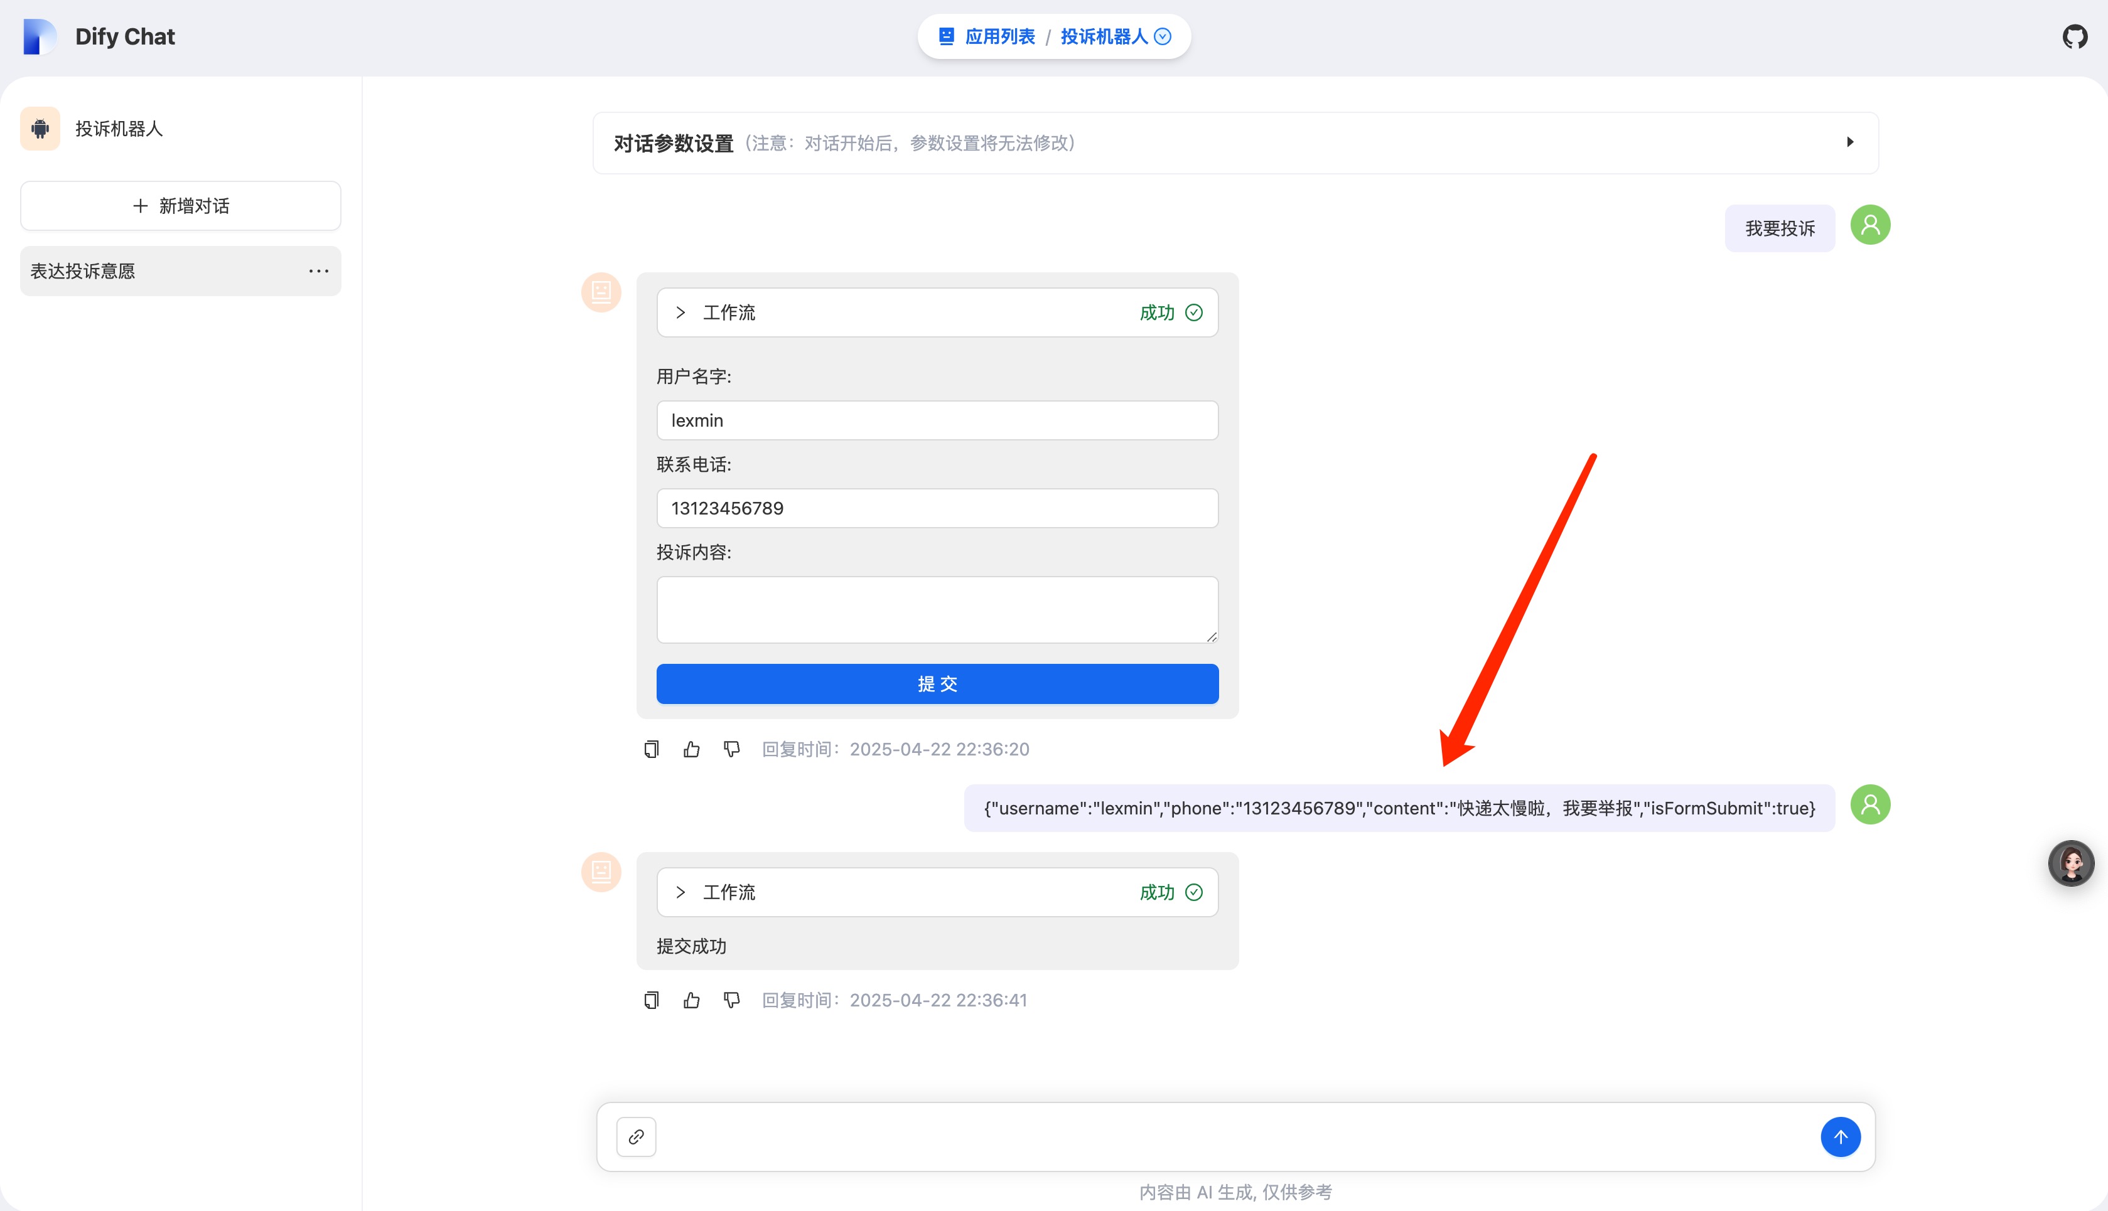Open the GitHub repository icon

pyautogui.click(x=2074, y=36)
